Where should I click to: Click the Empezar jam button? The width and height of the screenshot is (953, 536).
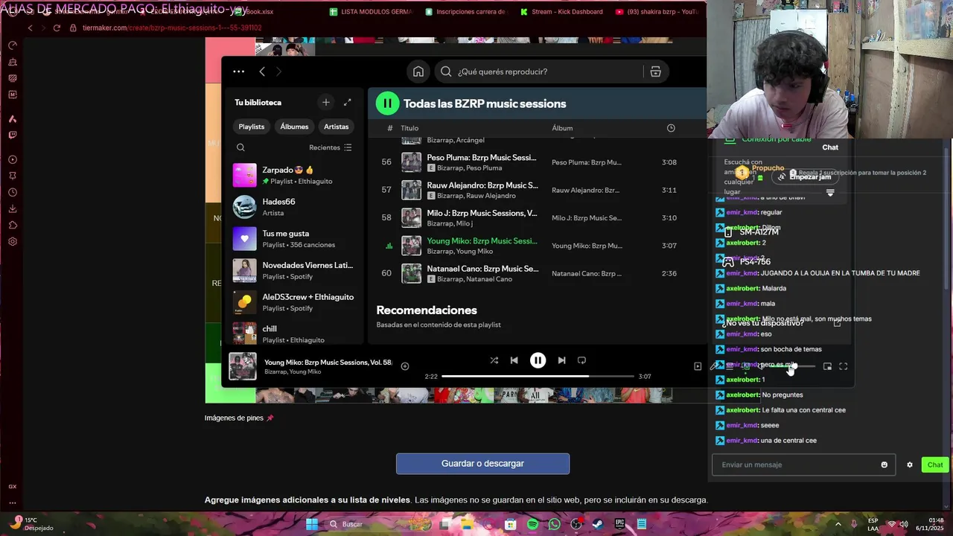pos(804,176)
